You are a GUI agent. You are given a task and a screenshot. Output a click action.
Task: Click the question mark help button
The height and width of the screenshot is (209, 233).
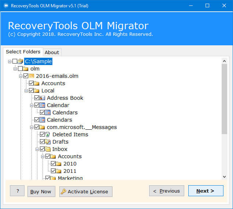[17, 191]
